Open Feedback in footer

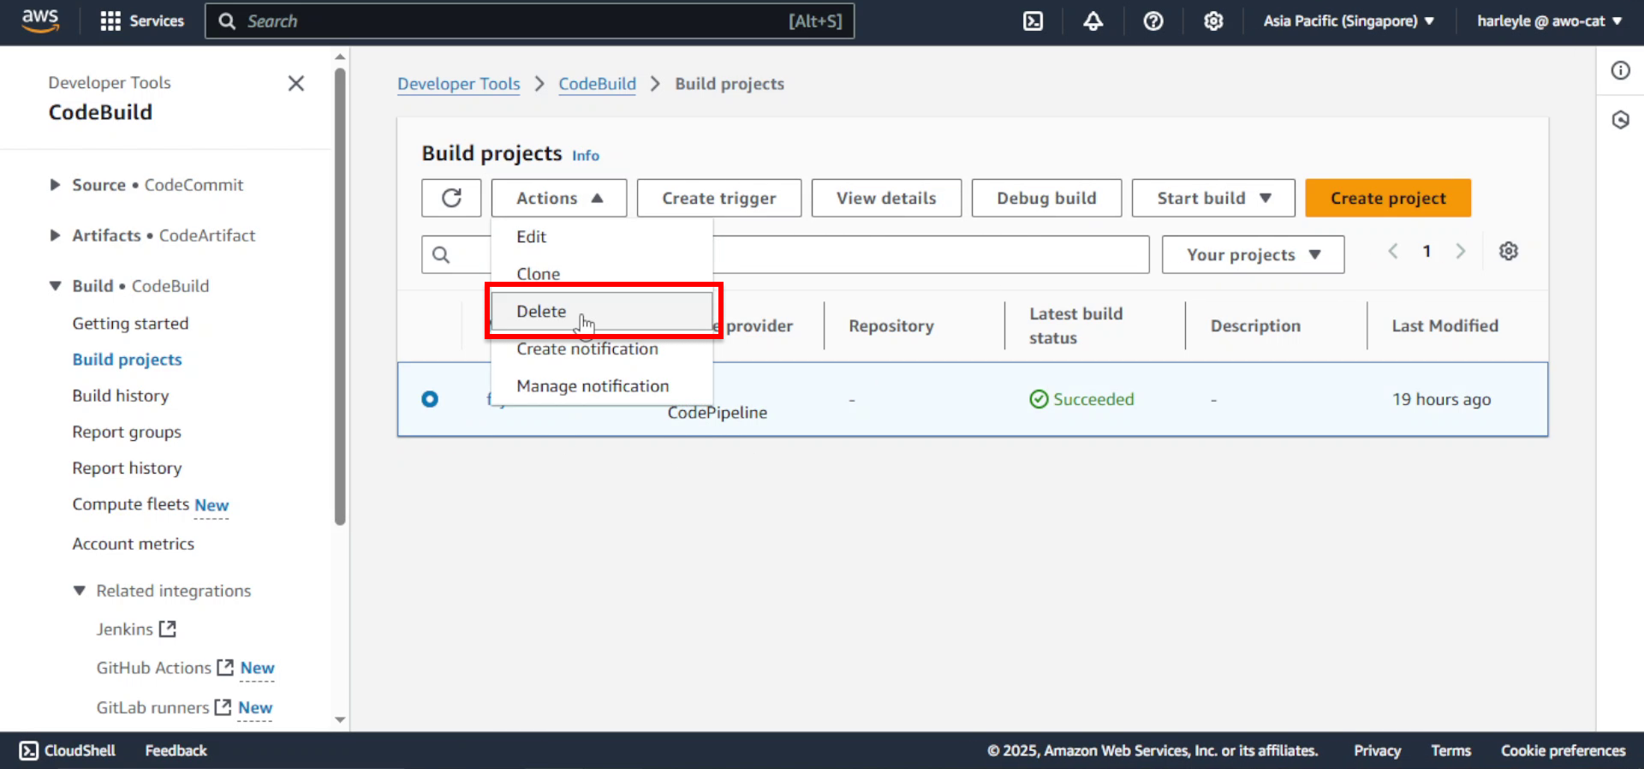pyautogui.click(x=176, y=751)
